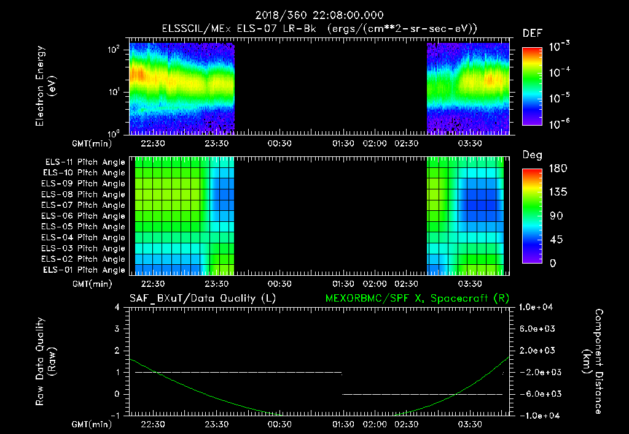Click the 0 label on Deg scale

click(553, 263)
